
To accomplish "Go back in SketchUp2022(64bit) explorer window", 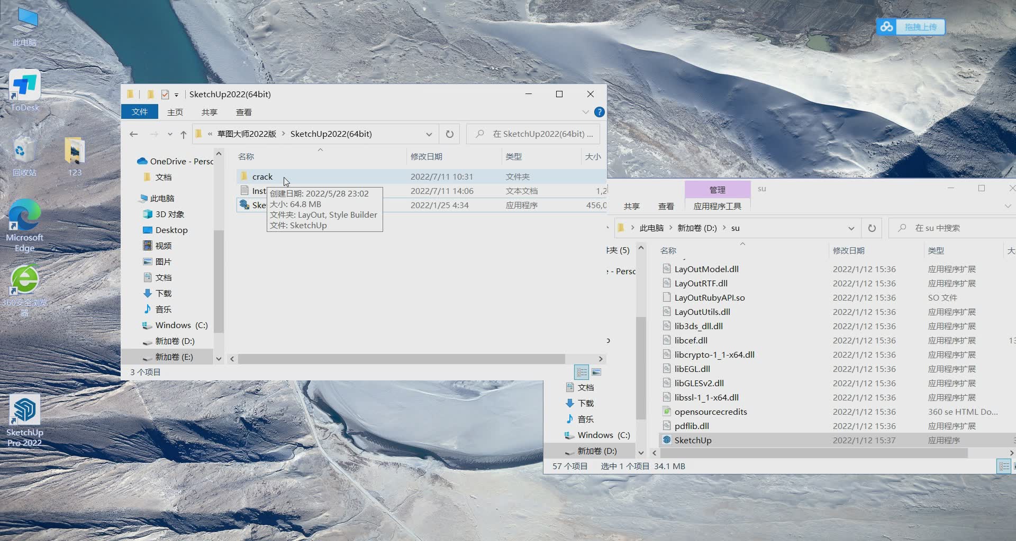I will pos(134,134).
